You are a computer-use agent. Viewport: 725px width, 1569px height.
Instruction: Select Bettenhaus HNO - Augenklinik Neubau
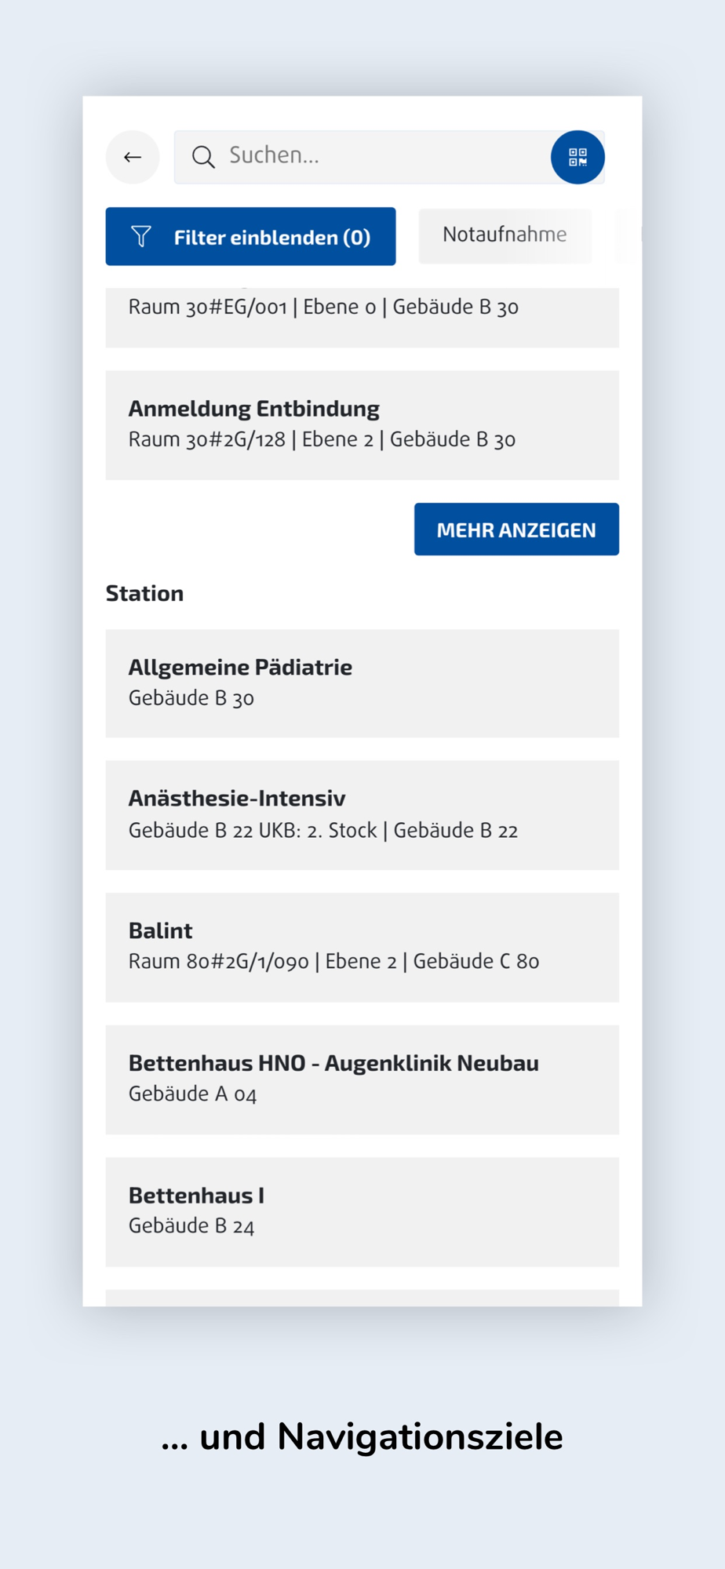click(362, 1079)
